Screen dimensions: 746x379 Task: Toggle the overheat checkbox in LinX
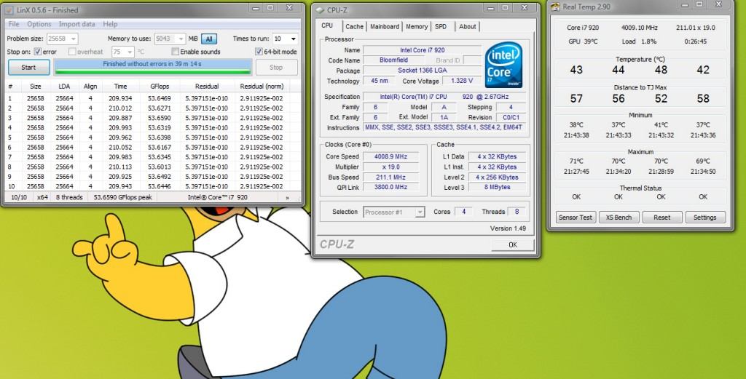click(72, 52)
